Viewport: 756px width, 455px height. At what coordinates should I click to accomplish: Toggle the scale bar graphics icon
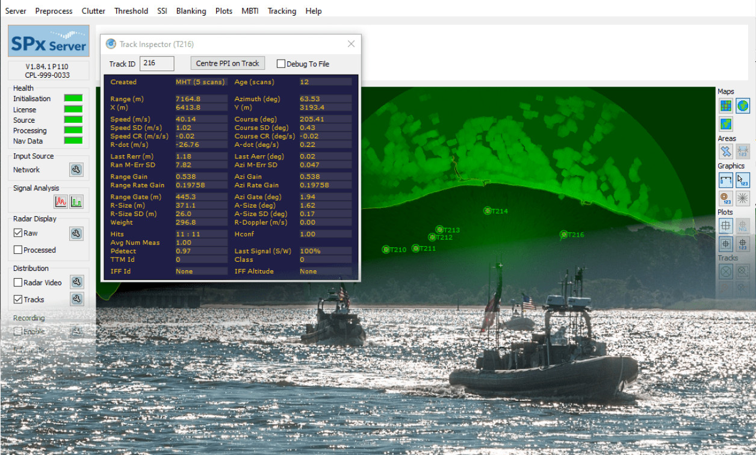pos(726,180)
